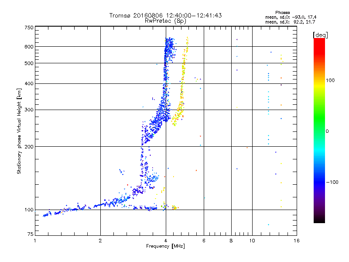
Task: Click the "mean, sd,X: 92.2, 21.7" line
Action: [x=290, y=22]
